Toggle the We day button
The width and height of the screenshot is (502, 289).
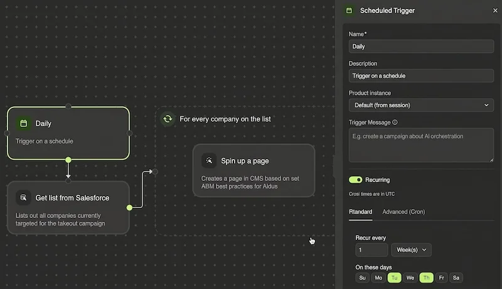click(410, 278)
